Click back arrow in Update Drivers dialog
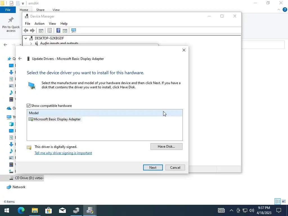Screen dimensions: 288x216 click(x=20, y=58)
